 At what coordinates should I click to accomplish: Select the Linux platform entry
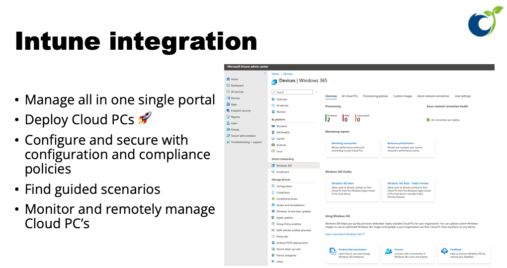point(277,151)
